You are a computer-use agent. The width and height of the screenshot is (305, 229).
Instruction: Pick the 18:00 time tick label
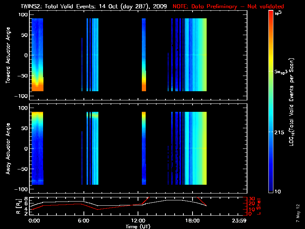point(191,221)
